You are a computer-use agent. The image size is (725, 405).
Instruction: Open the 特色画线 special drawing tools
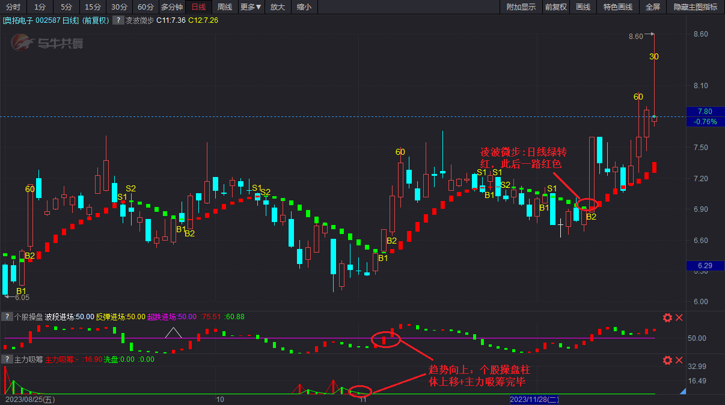tap(617, 7)
